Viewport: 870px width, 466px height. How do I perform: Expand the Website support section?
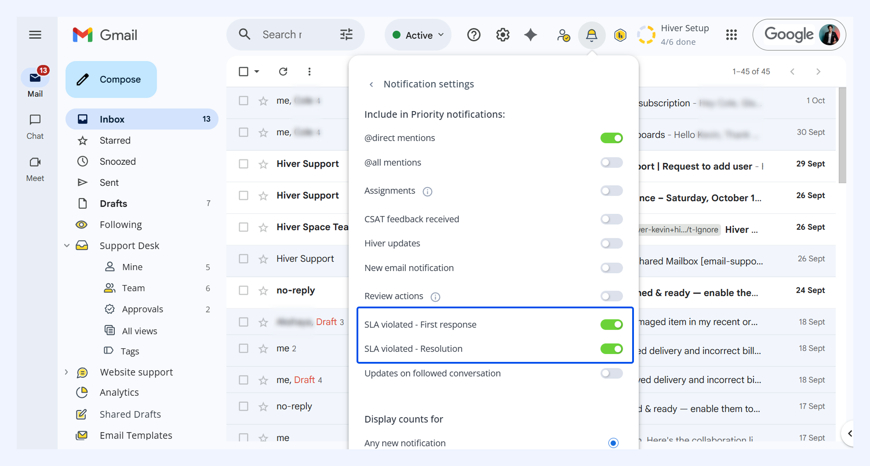pyautogui.click(x=66, y=372)
